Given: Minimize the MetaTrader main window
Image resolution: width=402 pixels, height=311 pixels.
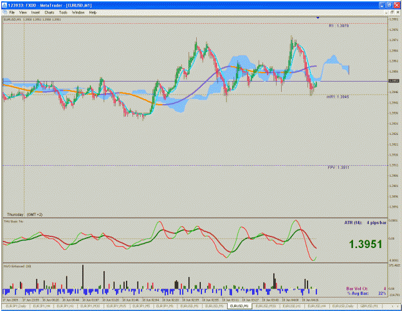Looking at the screenshot, I should (x=382, y=5).
